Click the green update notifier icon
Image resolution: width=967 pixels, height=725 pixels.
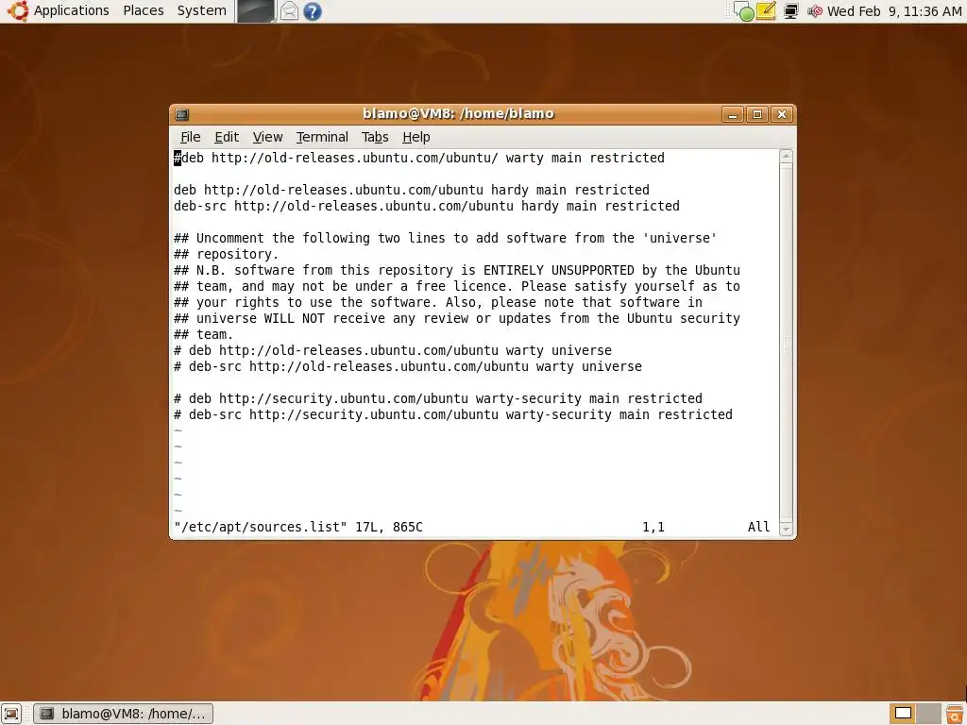[x=744, y=11]
